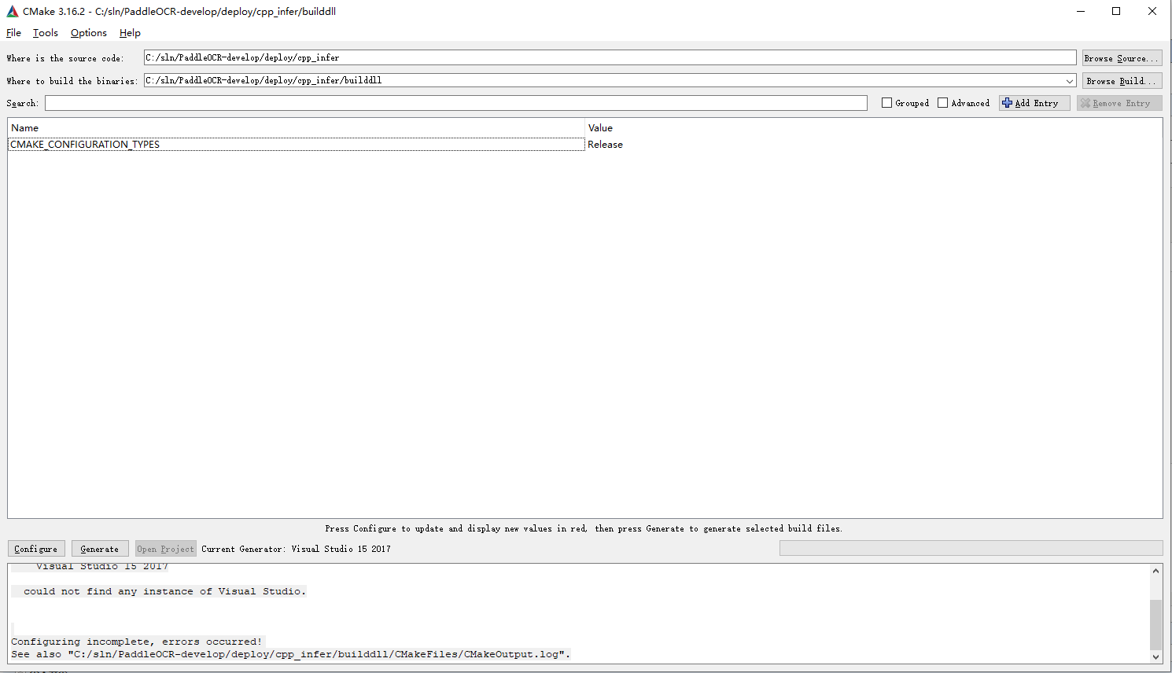Open the Help menu
Image resolution: width=1172 pixels, height=673 pixels.
point(130,32)
